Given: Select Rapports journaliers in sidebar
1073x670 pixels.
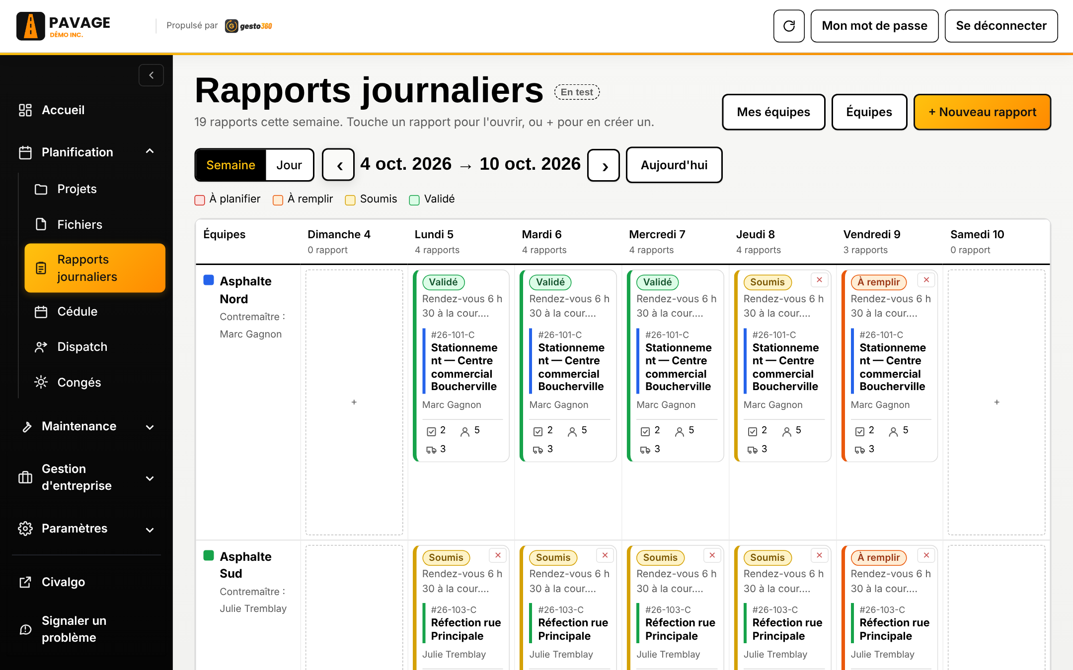Looking at the screenshot, I should pos(95,268).
